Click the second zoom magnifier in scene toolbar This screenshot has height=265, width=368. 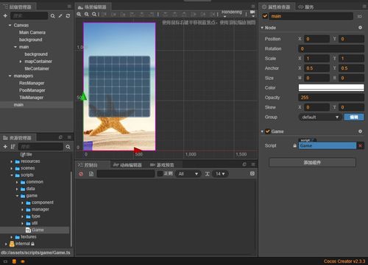pyautogui.click(x=87, y=15)
